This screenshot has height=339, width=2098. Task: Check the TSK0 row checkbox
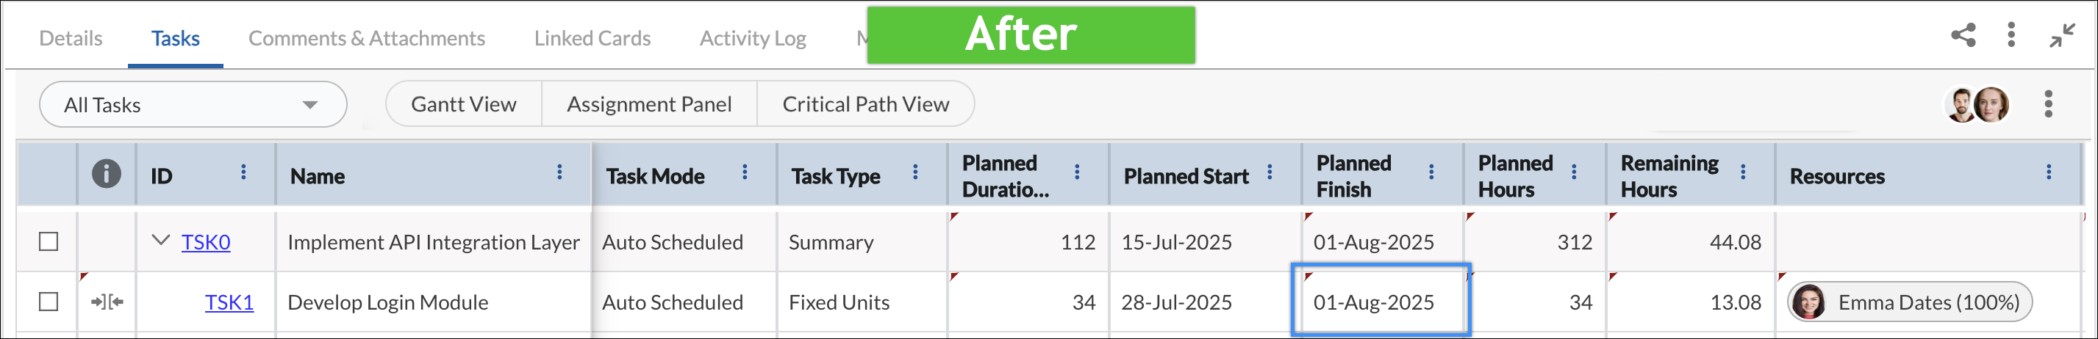[x=49, y=241]
